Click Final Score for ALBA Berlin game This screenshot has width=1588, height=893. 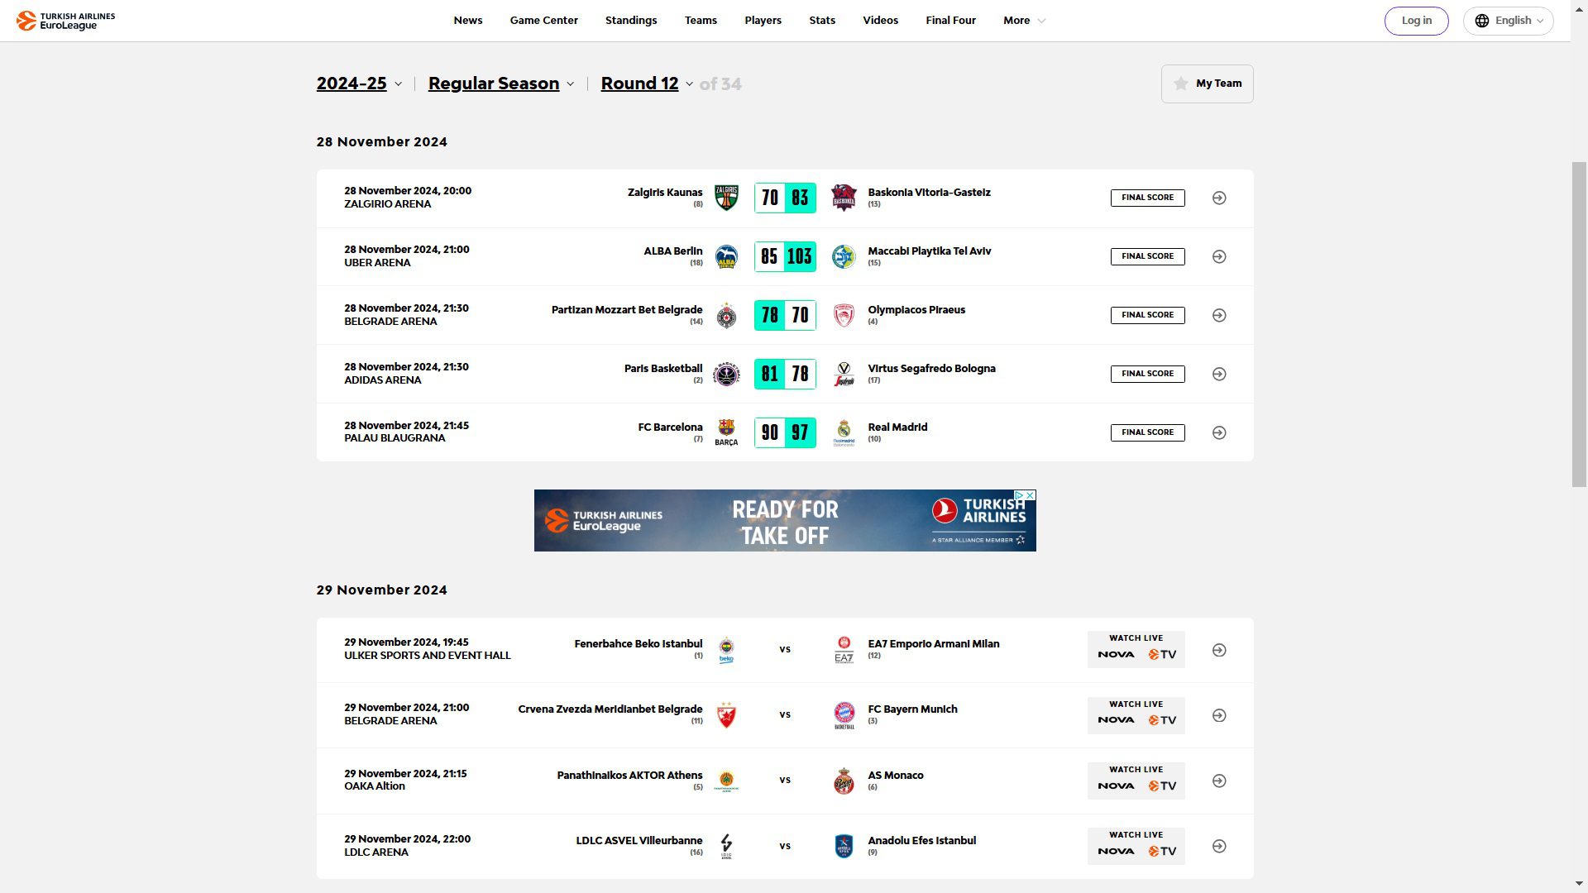point(1147,256)
